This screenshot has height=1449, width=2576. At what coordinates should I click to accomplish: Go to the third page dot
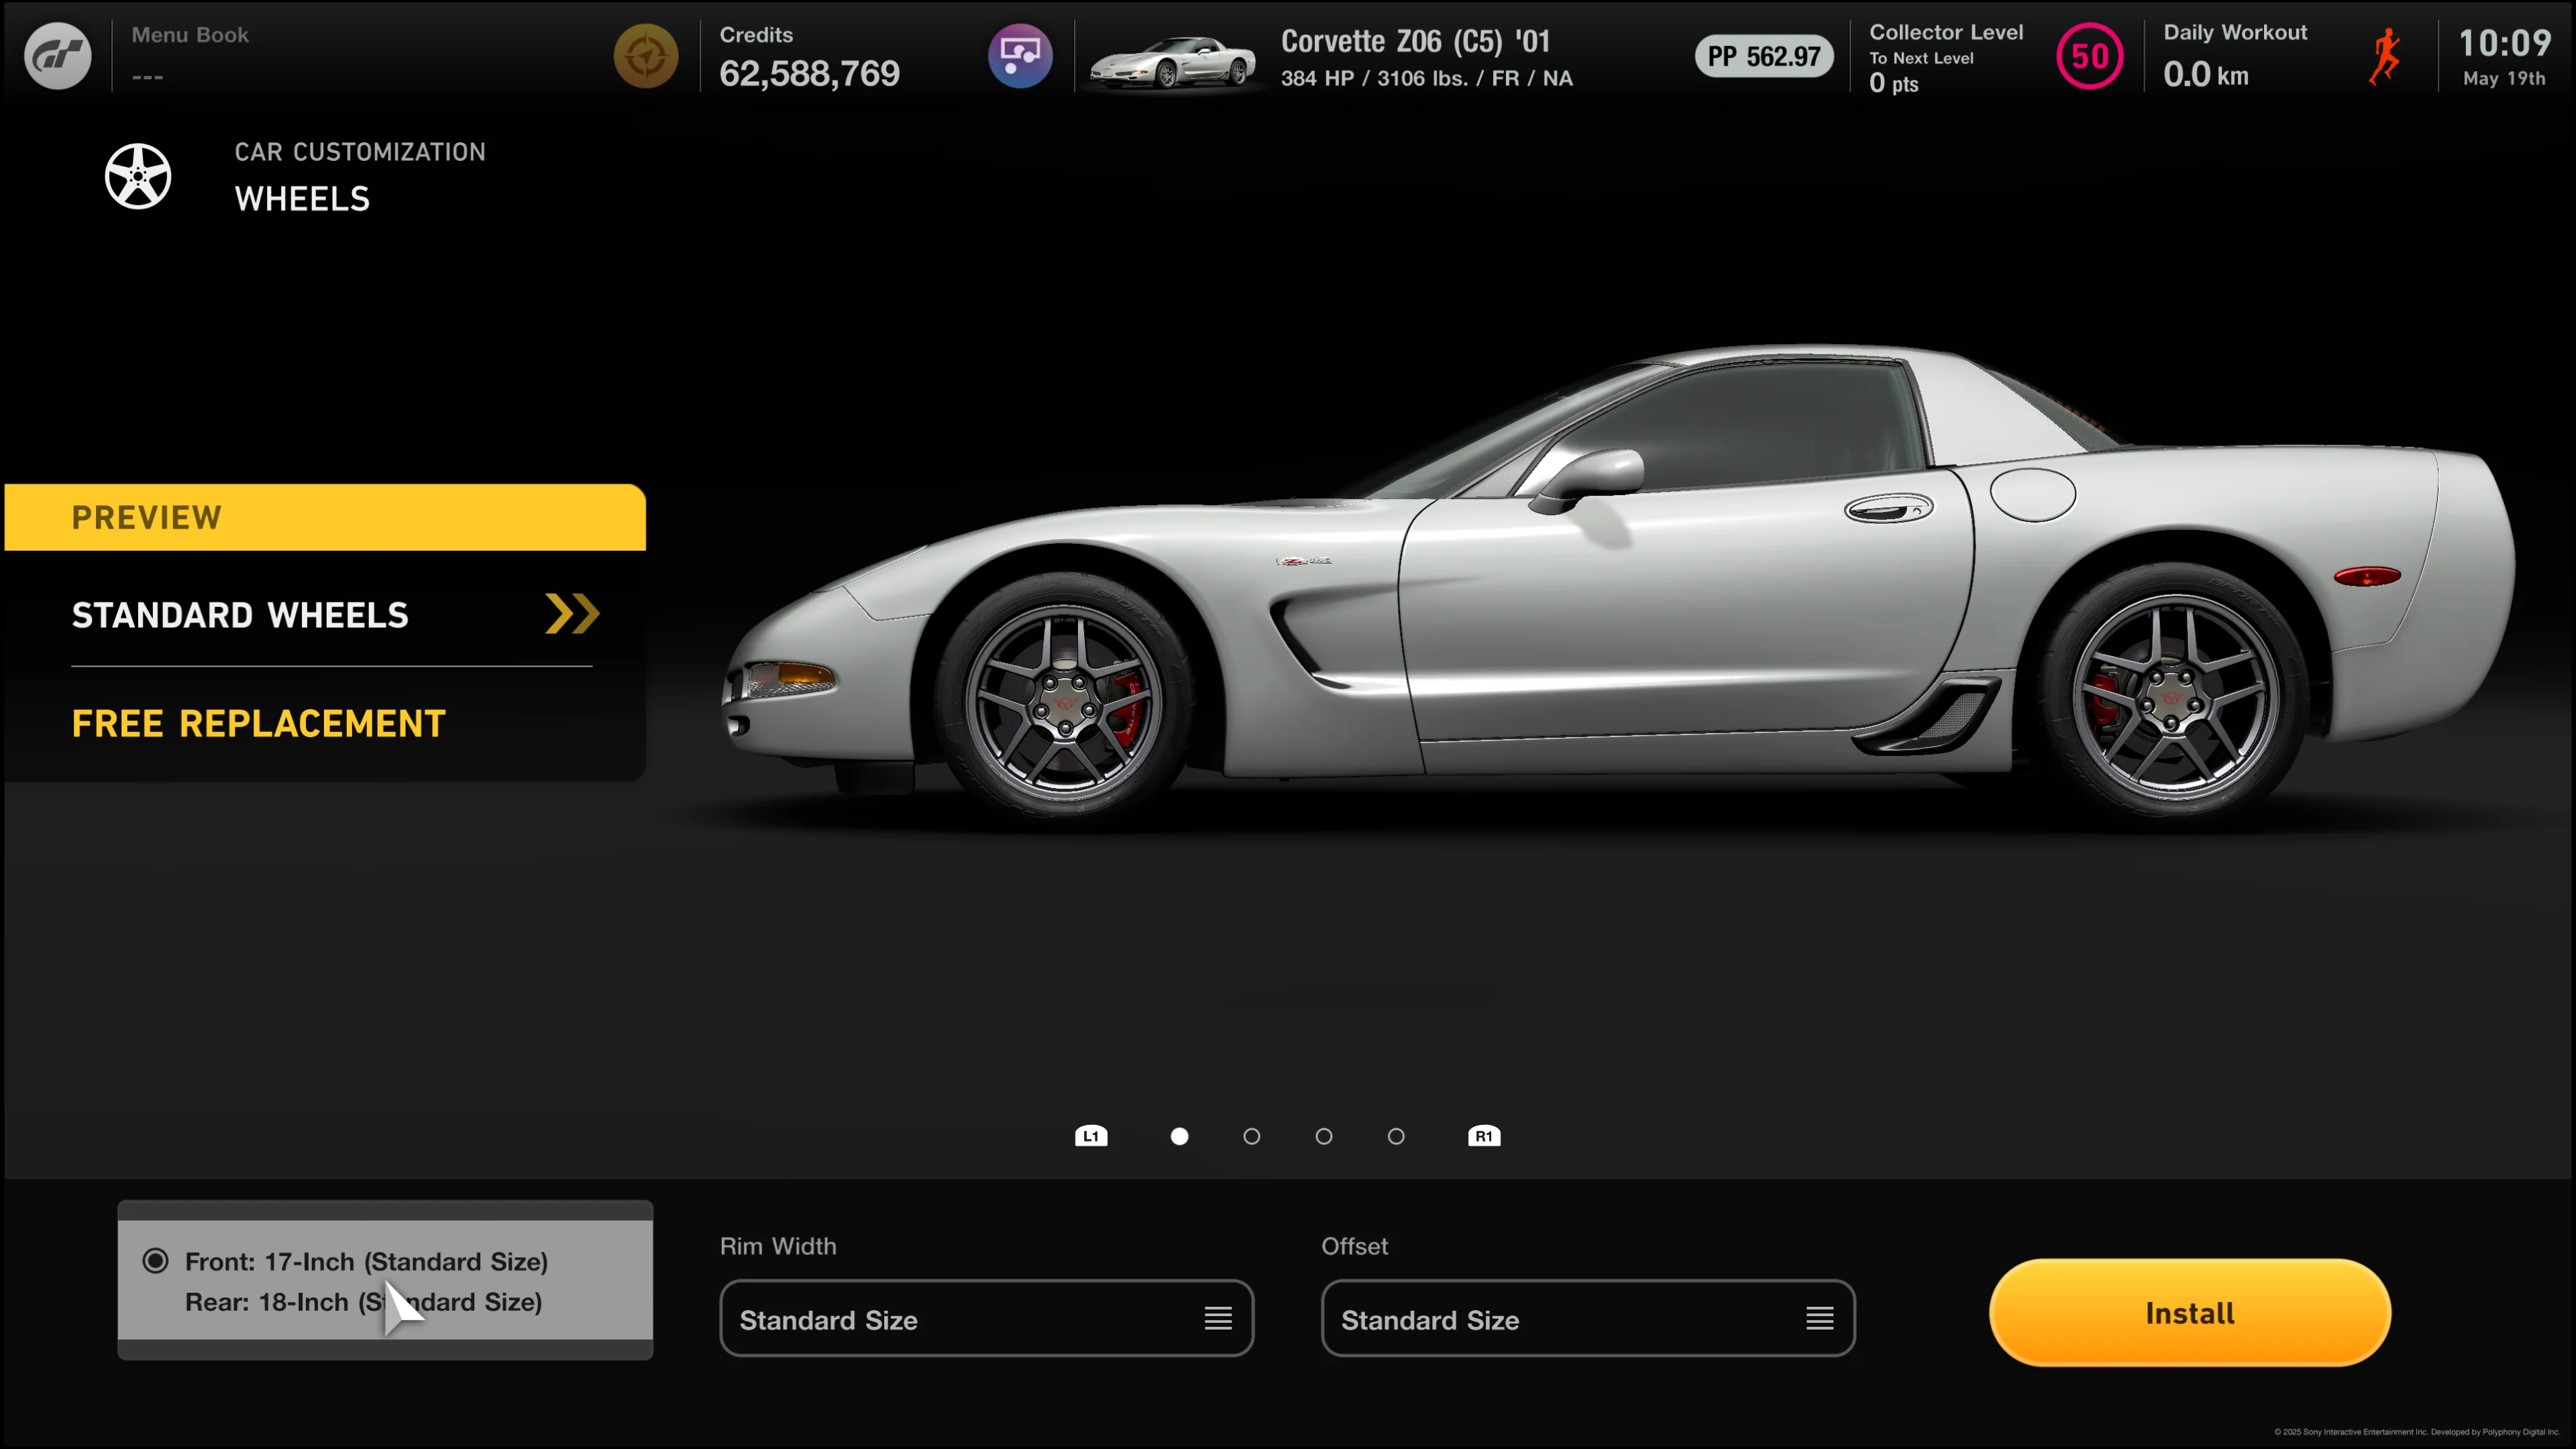tap(1324, 1136)
